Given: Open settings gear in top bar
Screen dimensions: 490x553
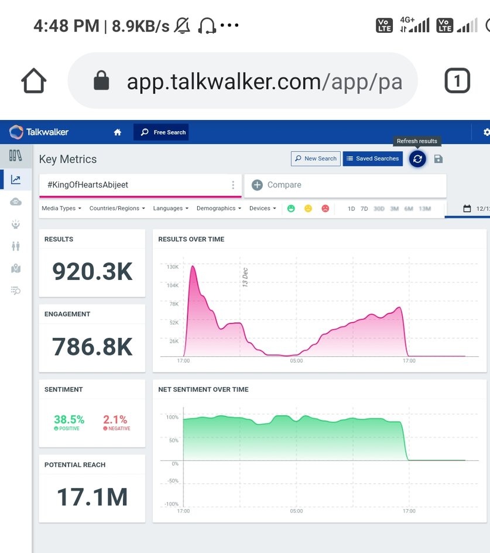Looking at the screenshot, I should pyautogui.click(x=486, y=132).
